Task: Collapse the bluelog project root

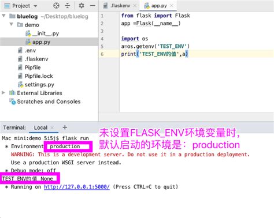Action: coord(3,16)
